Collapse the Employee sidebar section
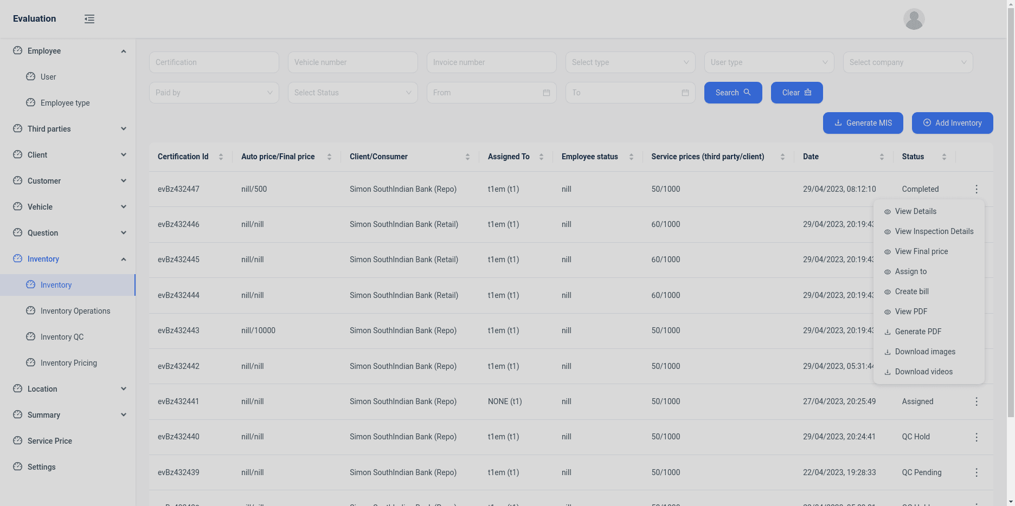This screenshot has width=1015, height=506. click(x=124, y=51)
